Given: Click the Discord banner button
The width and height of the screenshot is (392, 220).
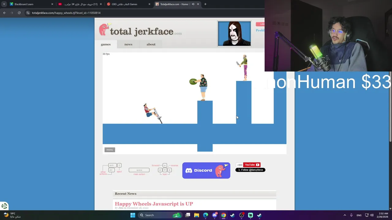Looking at the screenshot, I should (x=206, y=170).
